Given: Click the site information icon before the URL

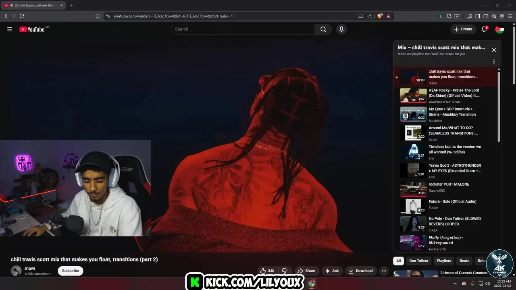Looking at the screenshot, I should coord(107,16).
